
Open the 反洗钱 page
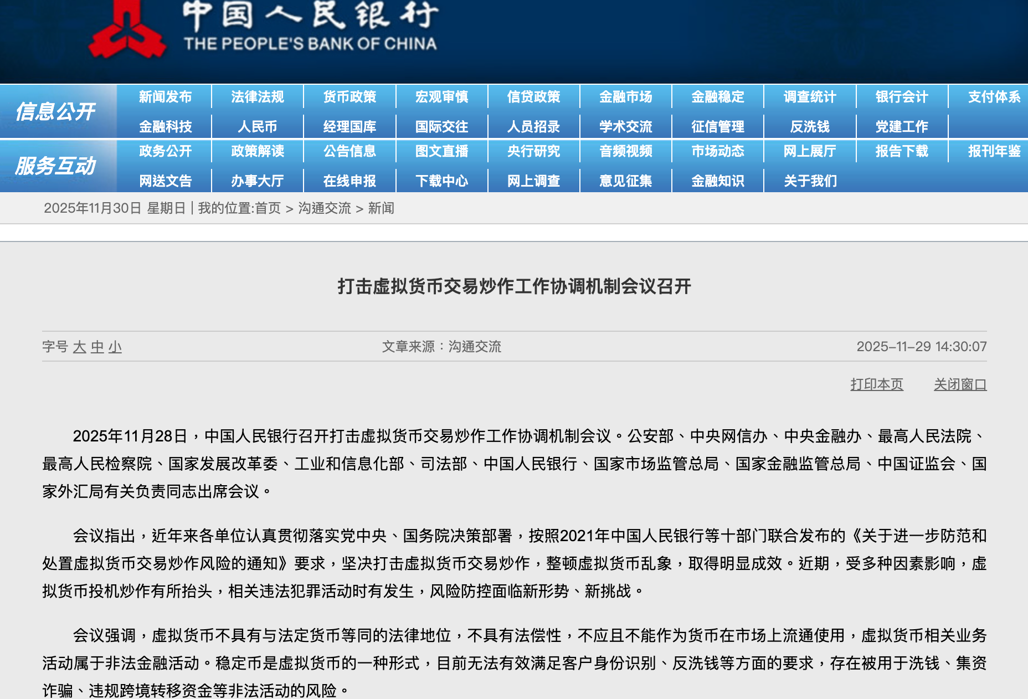[810, 126]
